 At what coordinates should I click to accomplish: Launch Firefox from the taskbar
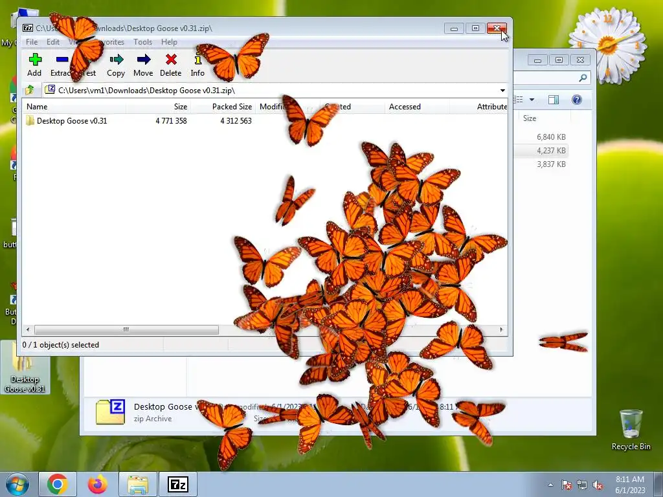[x=97, y=484]
